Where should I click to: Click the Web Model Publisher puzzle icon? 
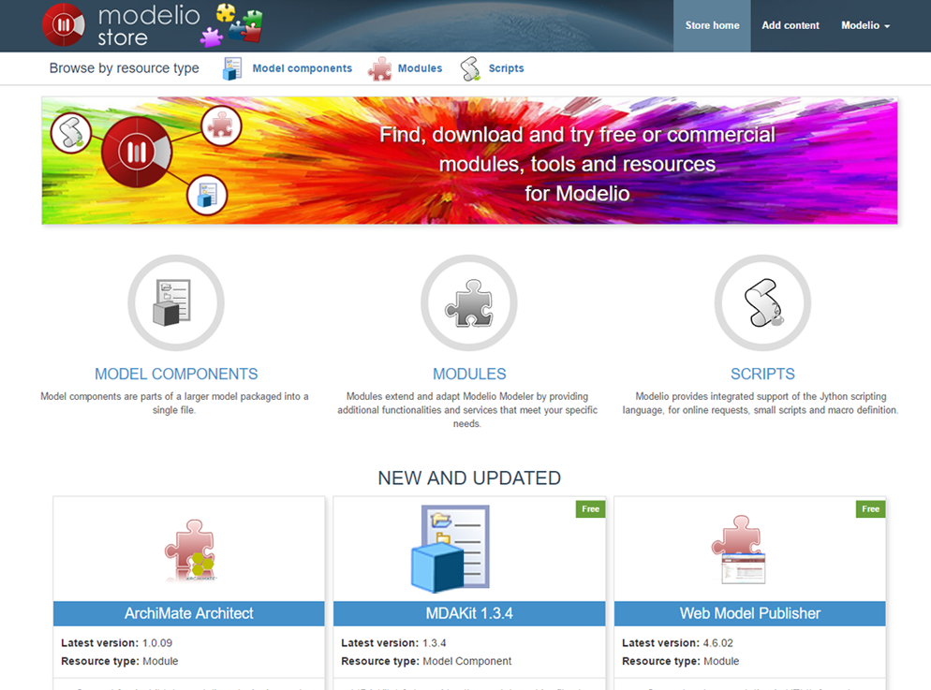[739, 550]
